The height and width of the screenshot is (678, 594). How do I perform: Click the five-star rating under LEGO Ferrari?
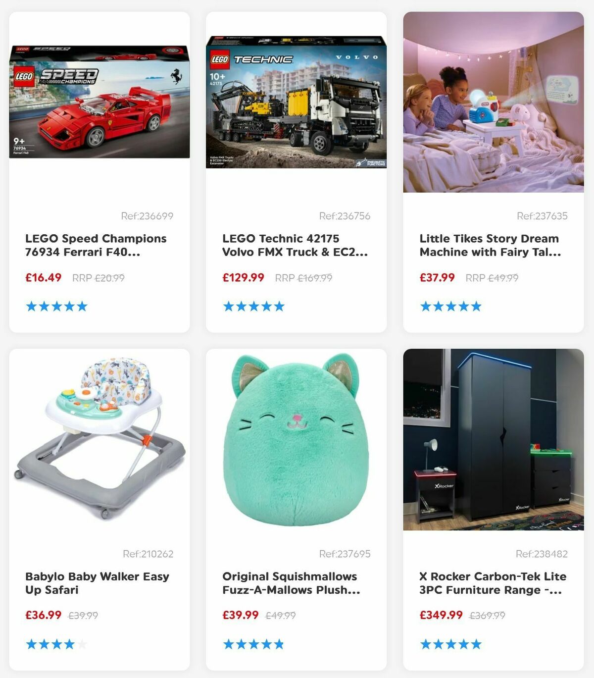tap(56, 306)
